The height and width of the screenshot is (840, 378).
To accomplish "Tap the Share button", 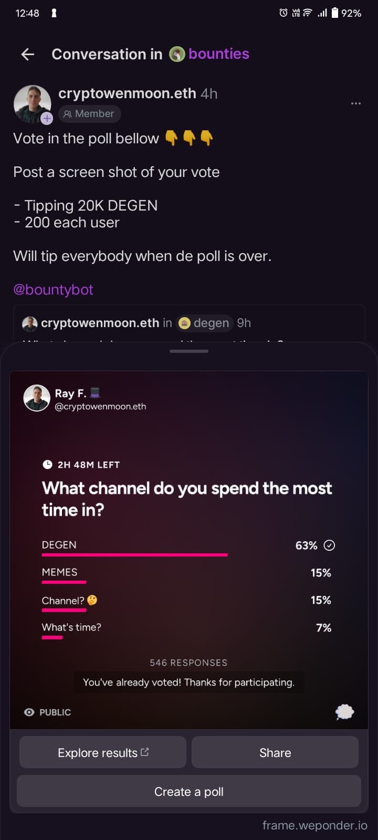I will (x=275, y=752).
